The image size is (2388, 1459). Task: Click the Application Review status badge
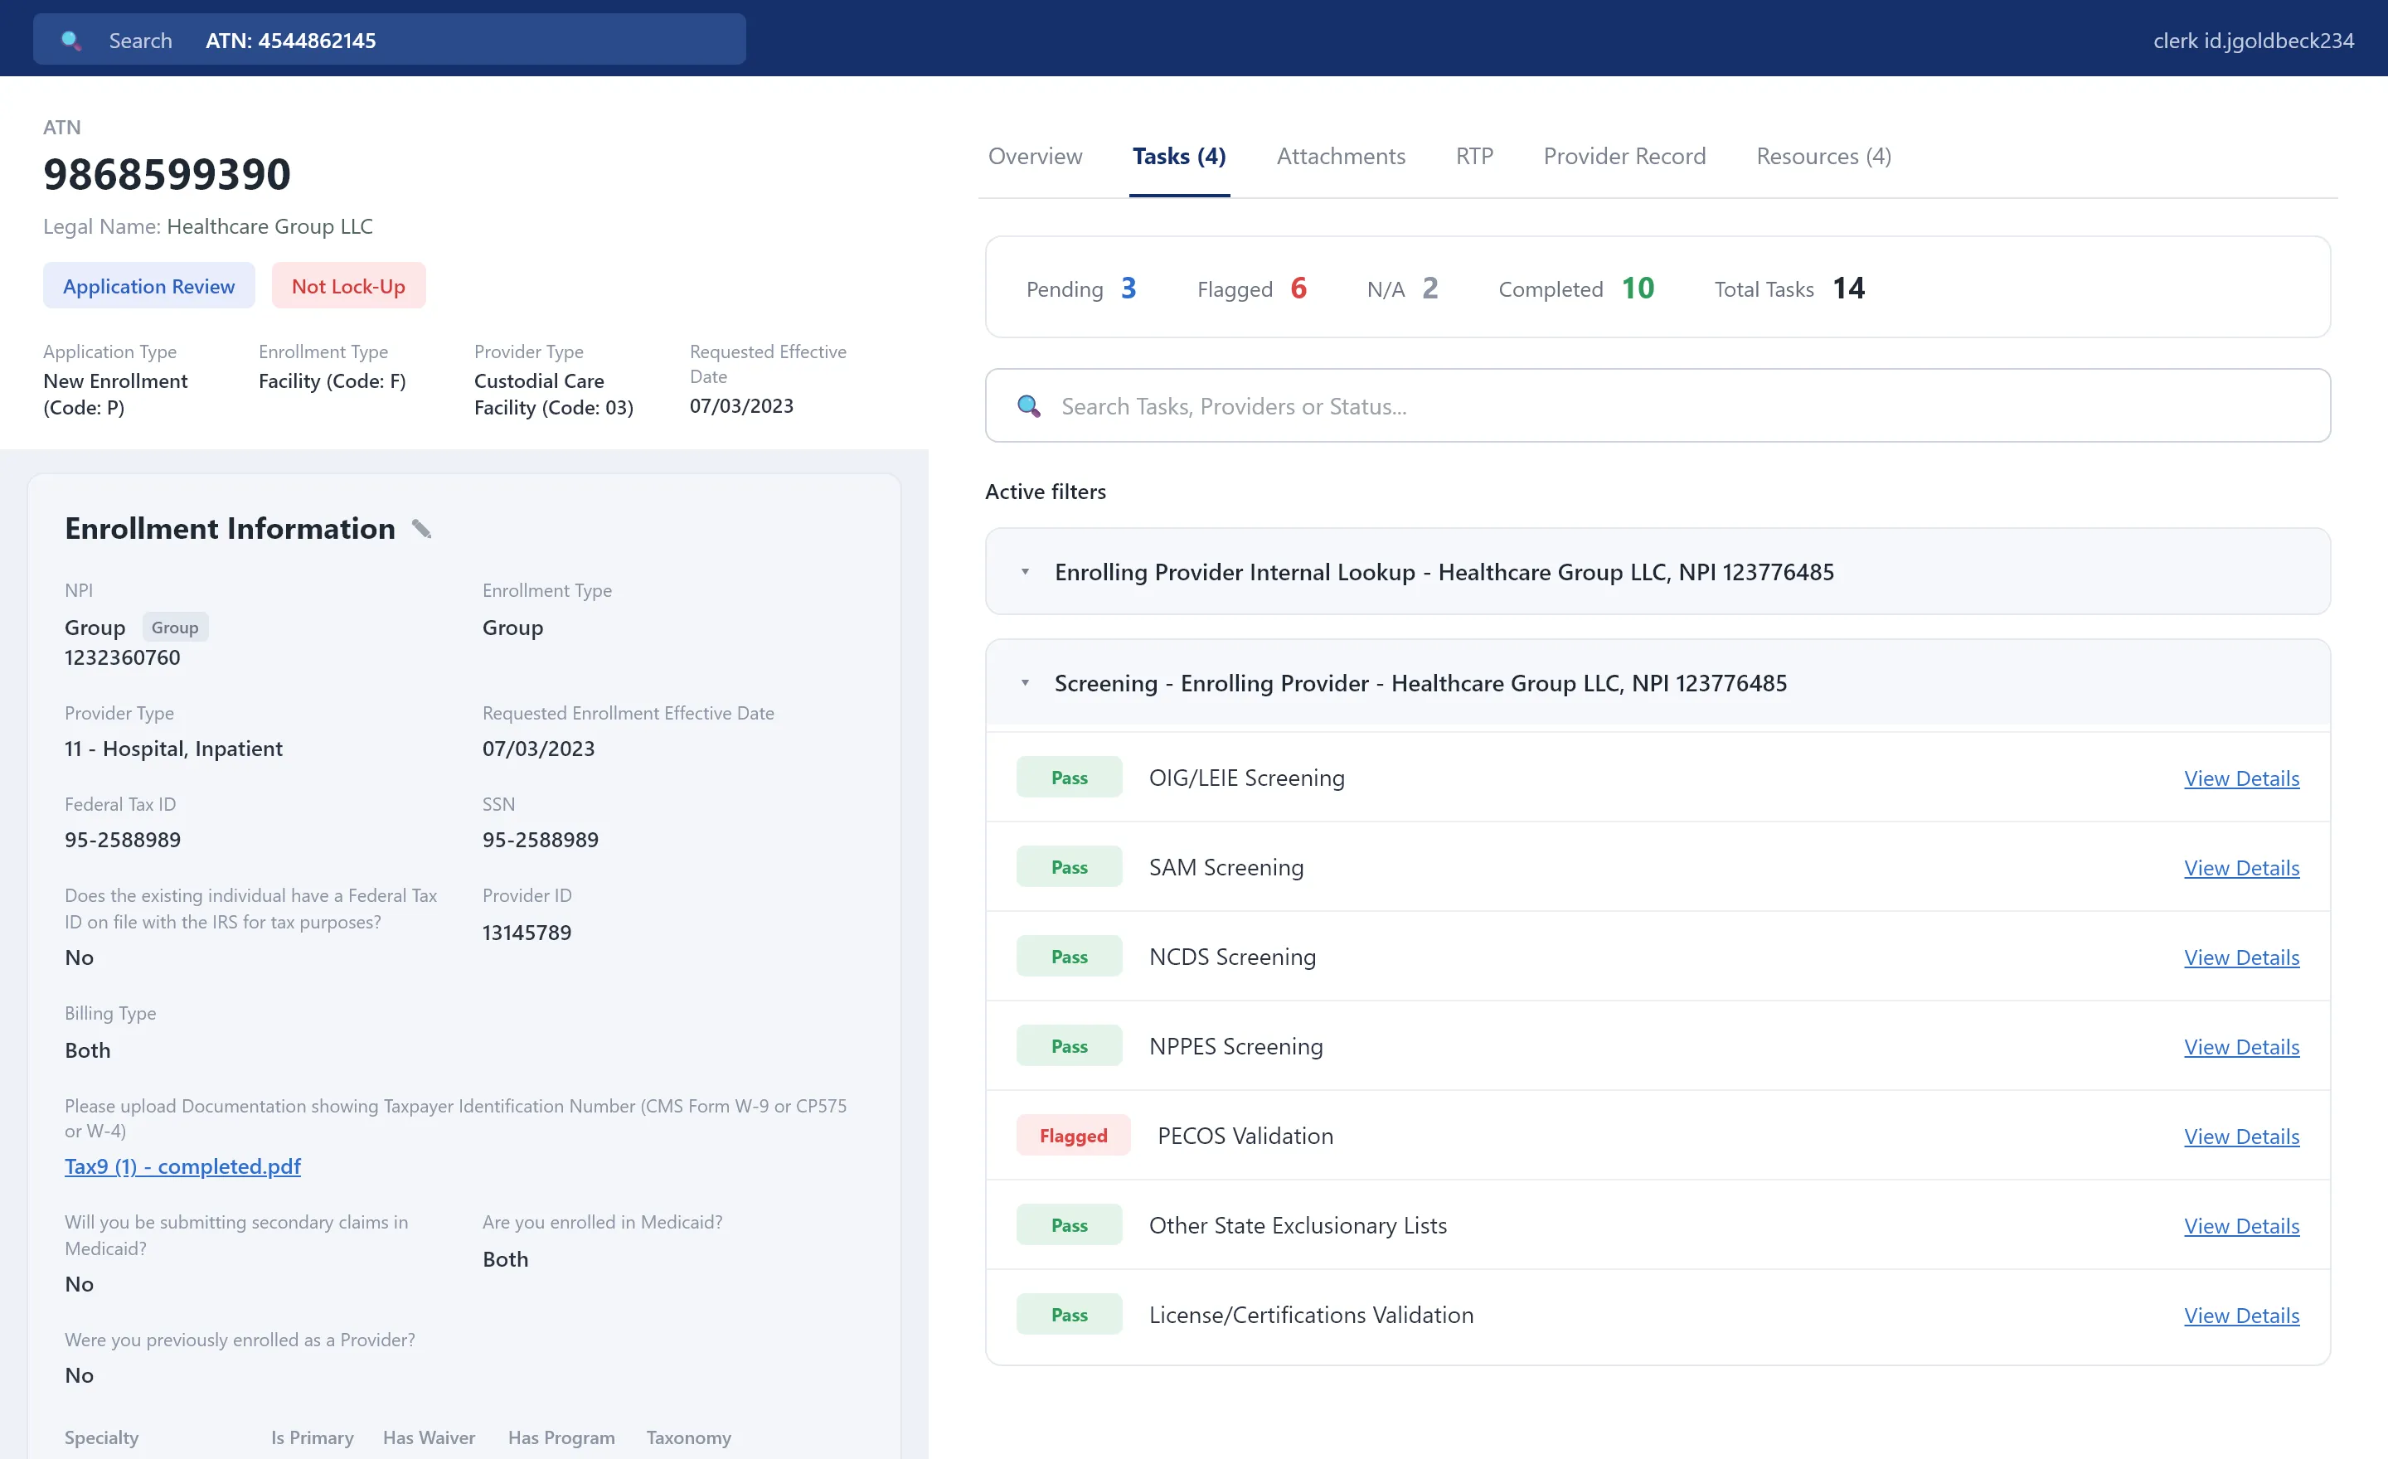(149, 286)
